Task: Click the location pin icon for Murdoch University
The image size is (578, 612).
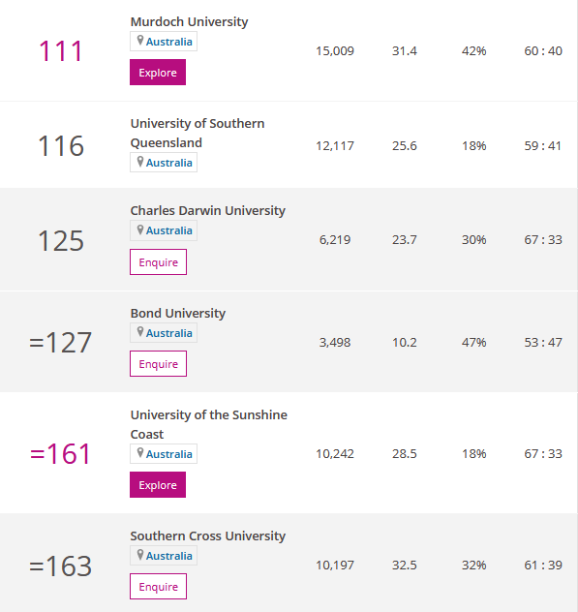Action: [x=140, y=41]
